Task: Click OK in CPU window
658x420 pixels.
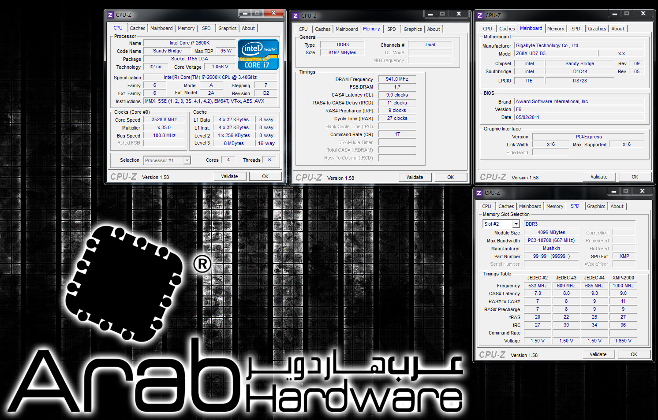Action: 265,176
